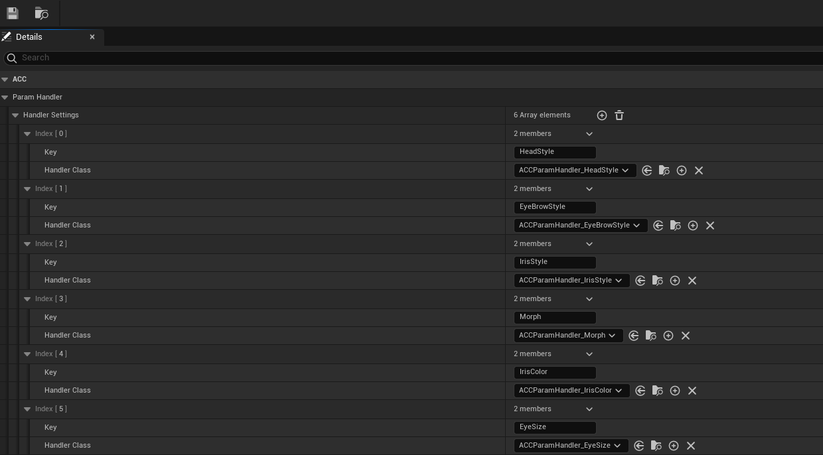
Task: Use selected asset for IrisColor Handler Class
Action: point(640,390)
